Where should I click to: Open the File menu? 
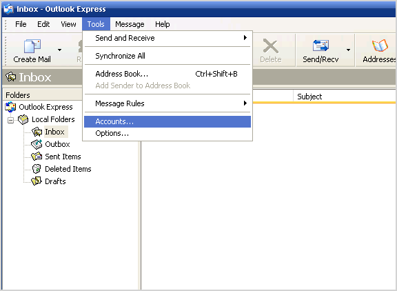tap(21, 24)
